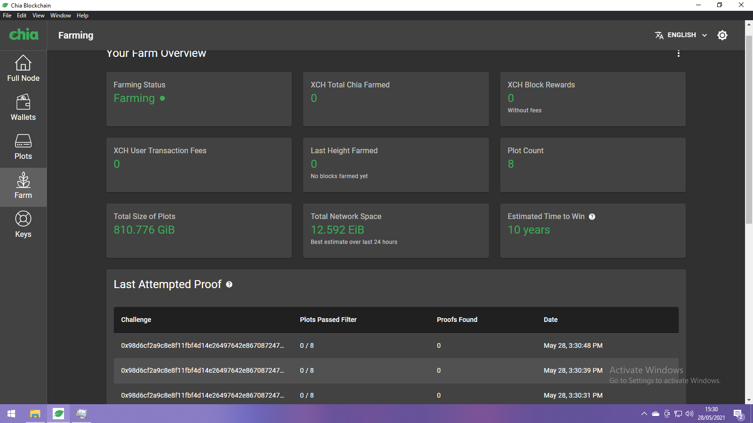The image size is (753, 423).
Task: Click the Plot Count value 8
Action: point(511,164)
